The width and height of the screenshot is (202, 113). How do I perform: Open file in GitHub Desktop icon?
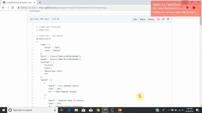[158, 19]
